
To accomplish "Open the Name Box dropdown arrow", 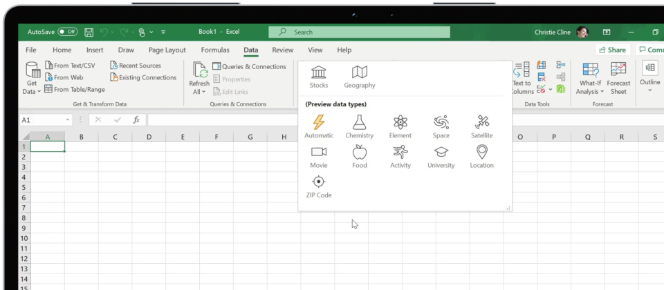I will pyautogui.click(x=68, y=120).
